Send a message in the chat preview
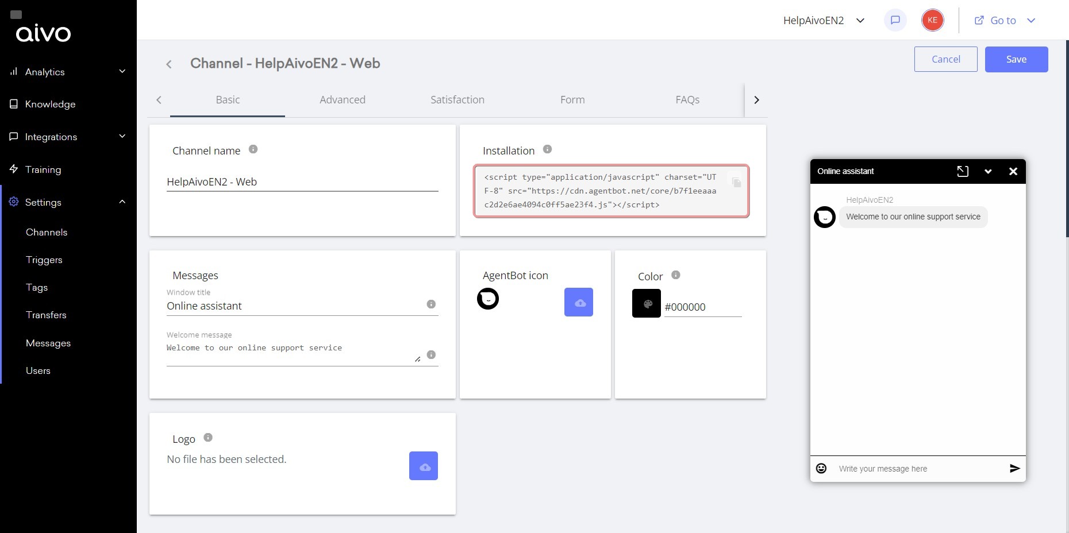The height and width of the screenshot is (533, 1069). (x=1015, y=468)
